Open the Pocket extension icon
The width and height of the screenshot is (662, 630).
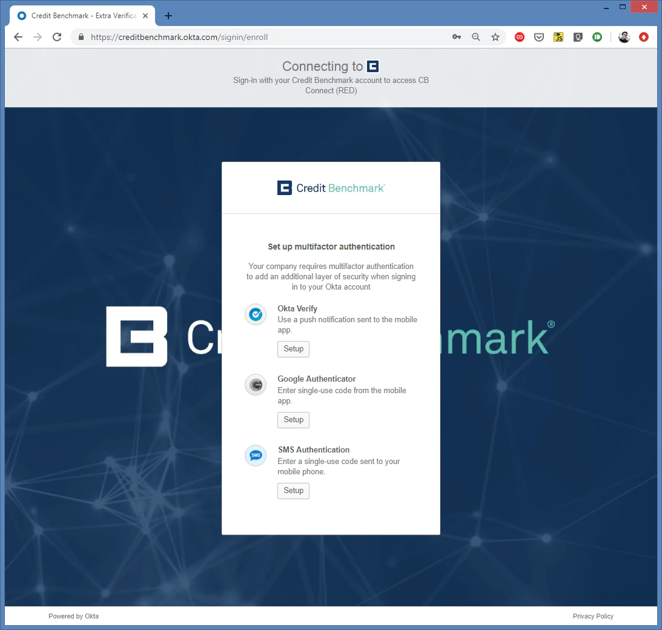click(x=539, y=37)
